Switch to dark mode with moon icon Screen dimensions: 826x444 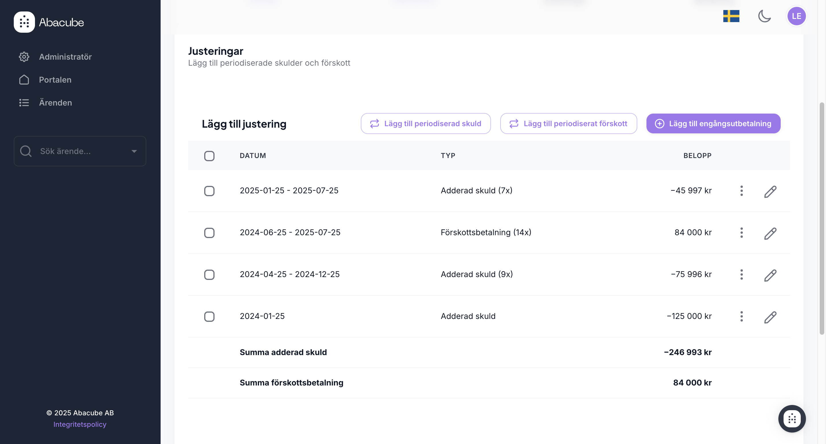[x=764, y=16]
